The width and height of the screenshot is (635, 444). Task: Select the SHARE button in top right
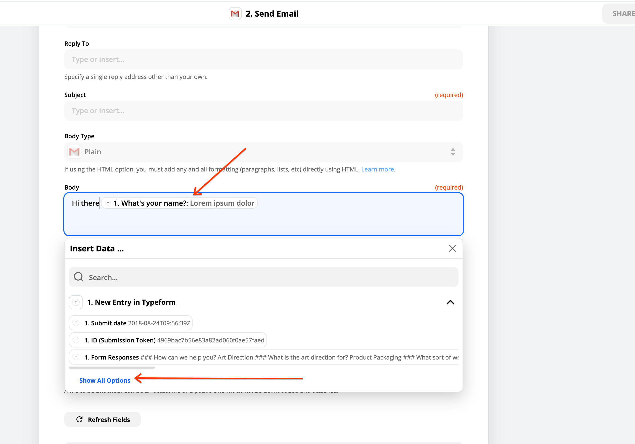[622, 14]
